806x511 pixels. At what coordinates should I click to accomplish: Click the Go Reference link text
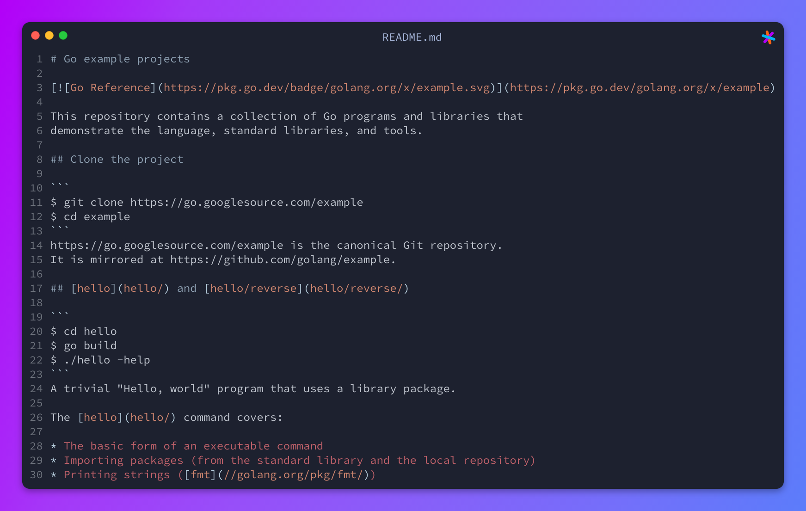click(x=111, y=87)
